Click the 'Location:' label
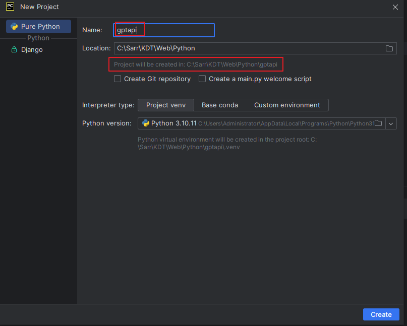This screenshot has height=326, width=407. click(x=96, y=48)
